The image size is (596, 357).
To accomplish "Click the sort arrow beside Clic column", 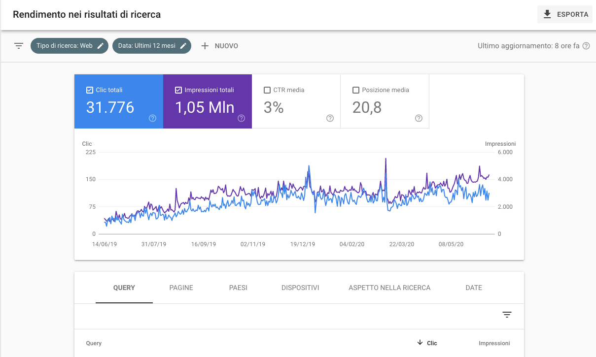I will pyautogui.click(x=420, y=343).
